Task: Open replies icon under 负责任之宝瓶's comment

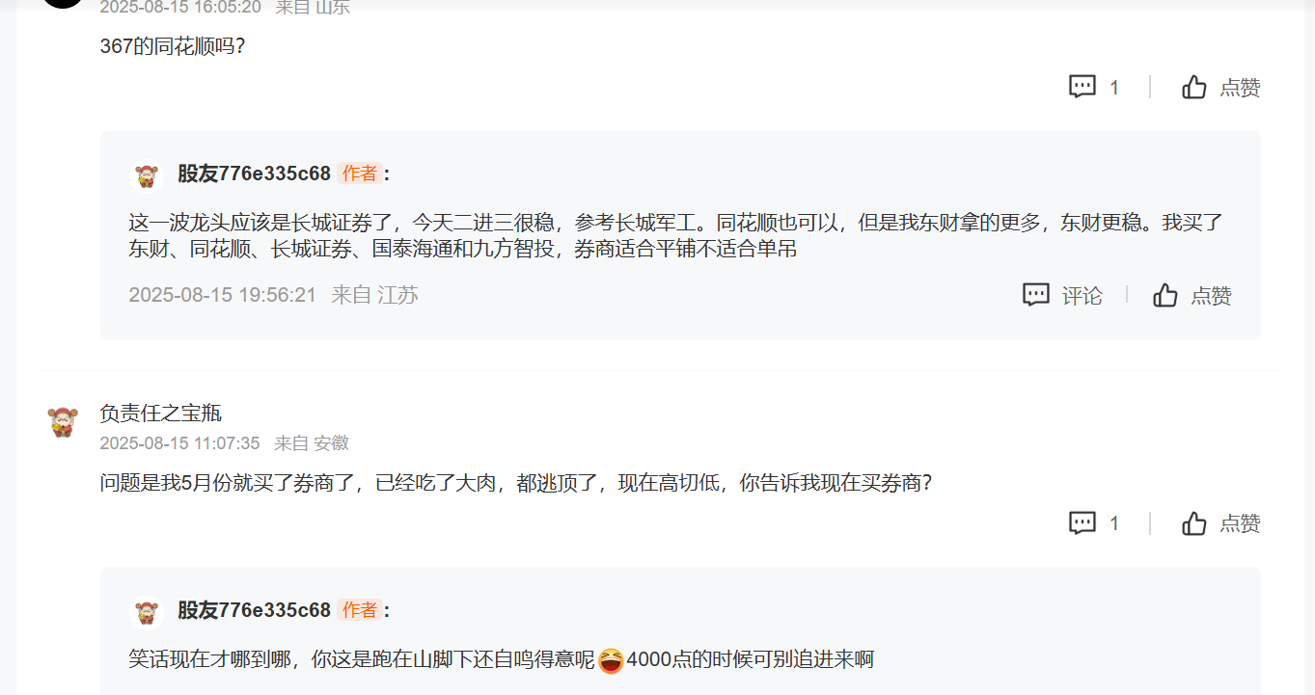Action: point(1082,523)
